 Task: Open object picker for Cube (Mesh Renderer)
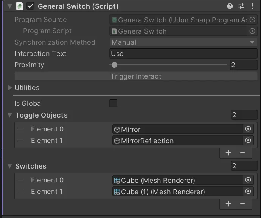coord(248,180)
